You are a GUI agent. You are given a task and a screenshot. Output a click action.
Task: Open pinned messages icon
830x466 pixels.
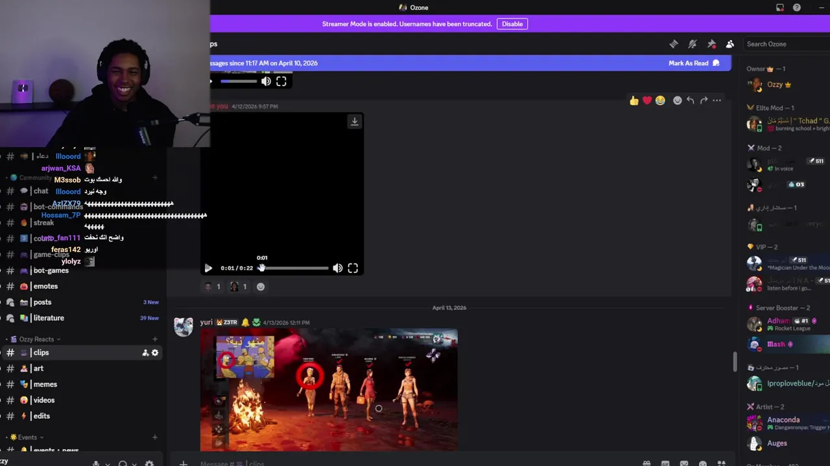pyautogui.click(x=711, y=44)
